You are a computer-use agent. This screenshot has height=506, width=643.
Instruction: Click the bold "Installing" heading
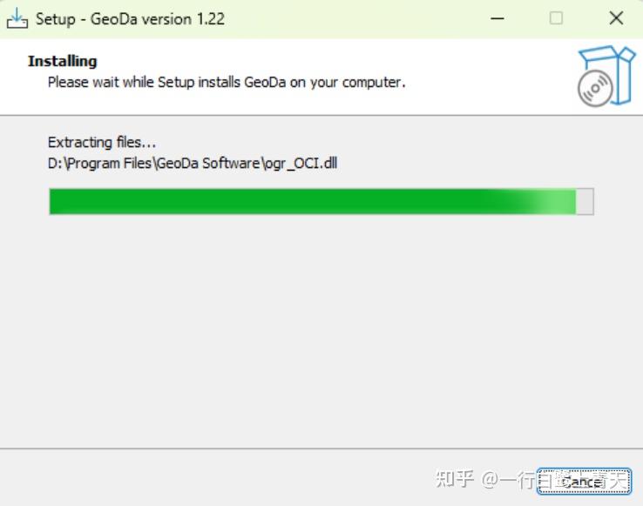(62, 61)
